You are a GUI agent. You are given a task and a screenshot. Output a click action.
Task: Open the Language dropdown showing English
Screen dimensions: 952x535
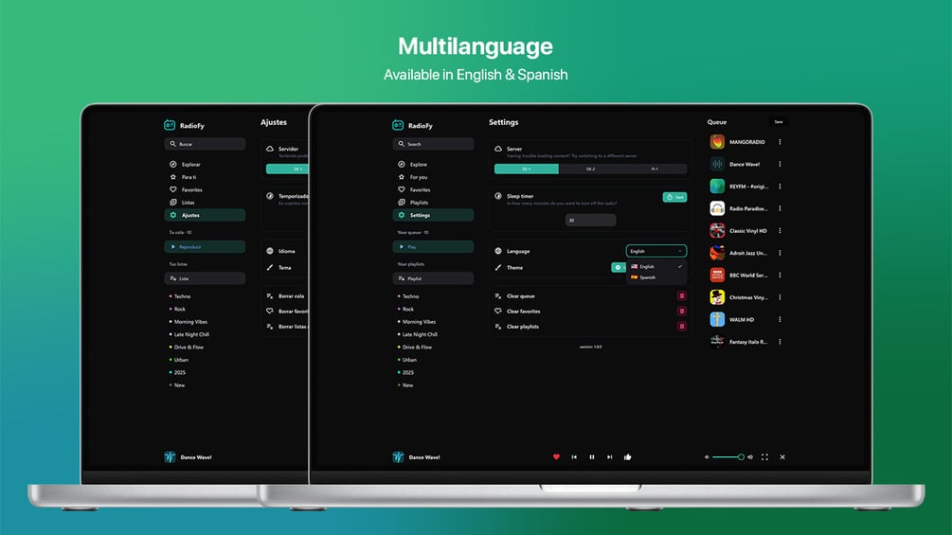coord(656,251)
